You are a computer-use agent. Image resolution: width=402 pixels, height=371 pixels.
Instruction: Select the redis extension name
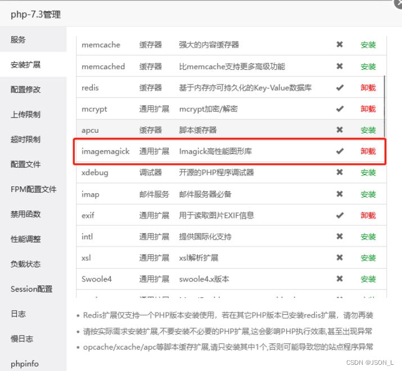click(90, 88)
